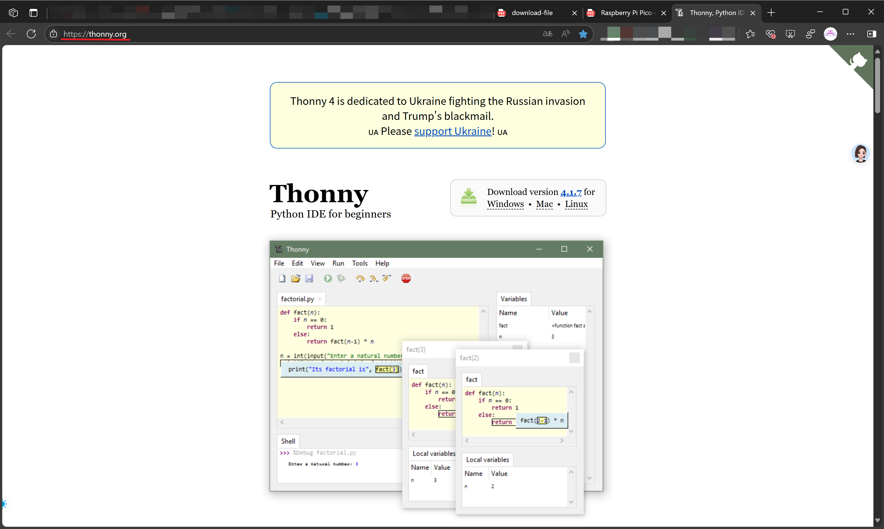Choose the Linux download link
This screenshot has width=884, height=529.
pyautogui.click(x=576, y=204)
